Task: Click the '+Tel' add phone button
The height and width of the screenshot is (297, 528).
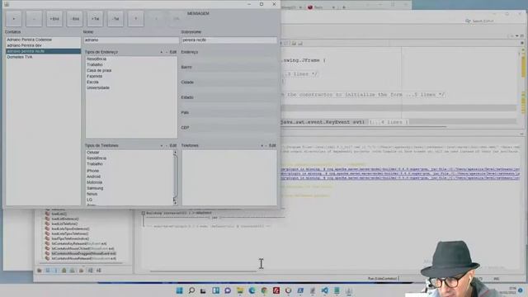Action: [x=96, y=19]
